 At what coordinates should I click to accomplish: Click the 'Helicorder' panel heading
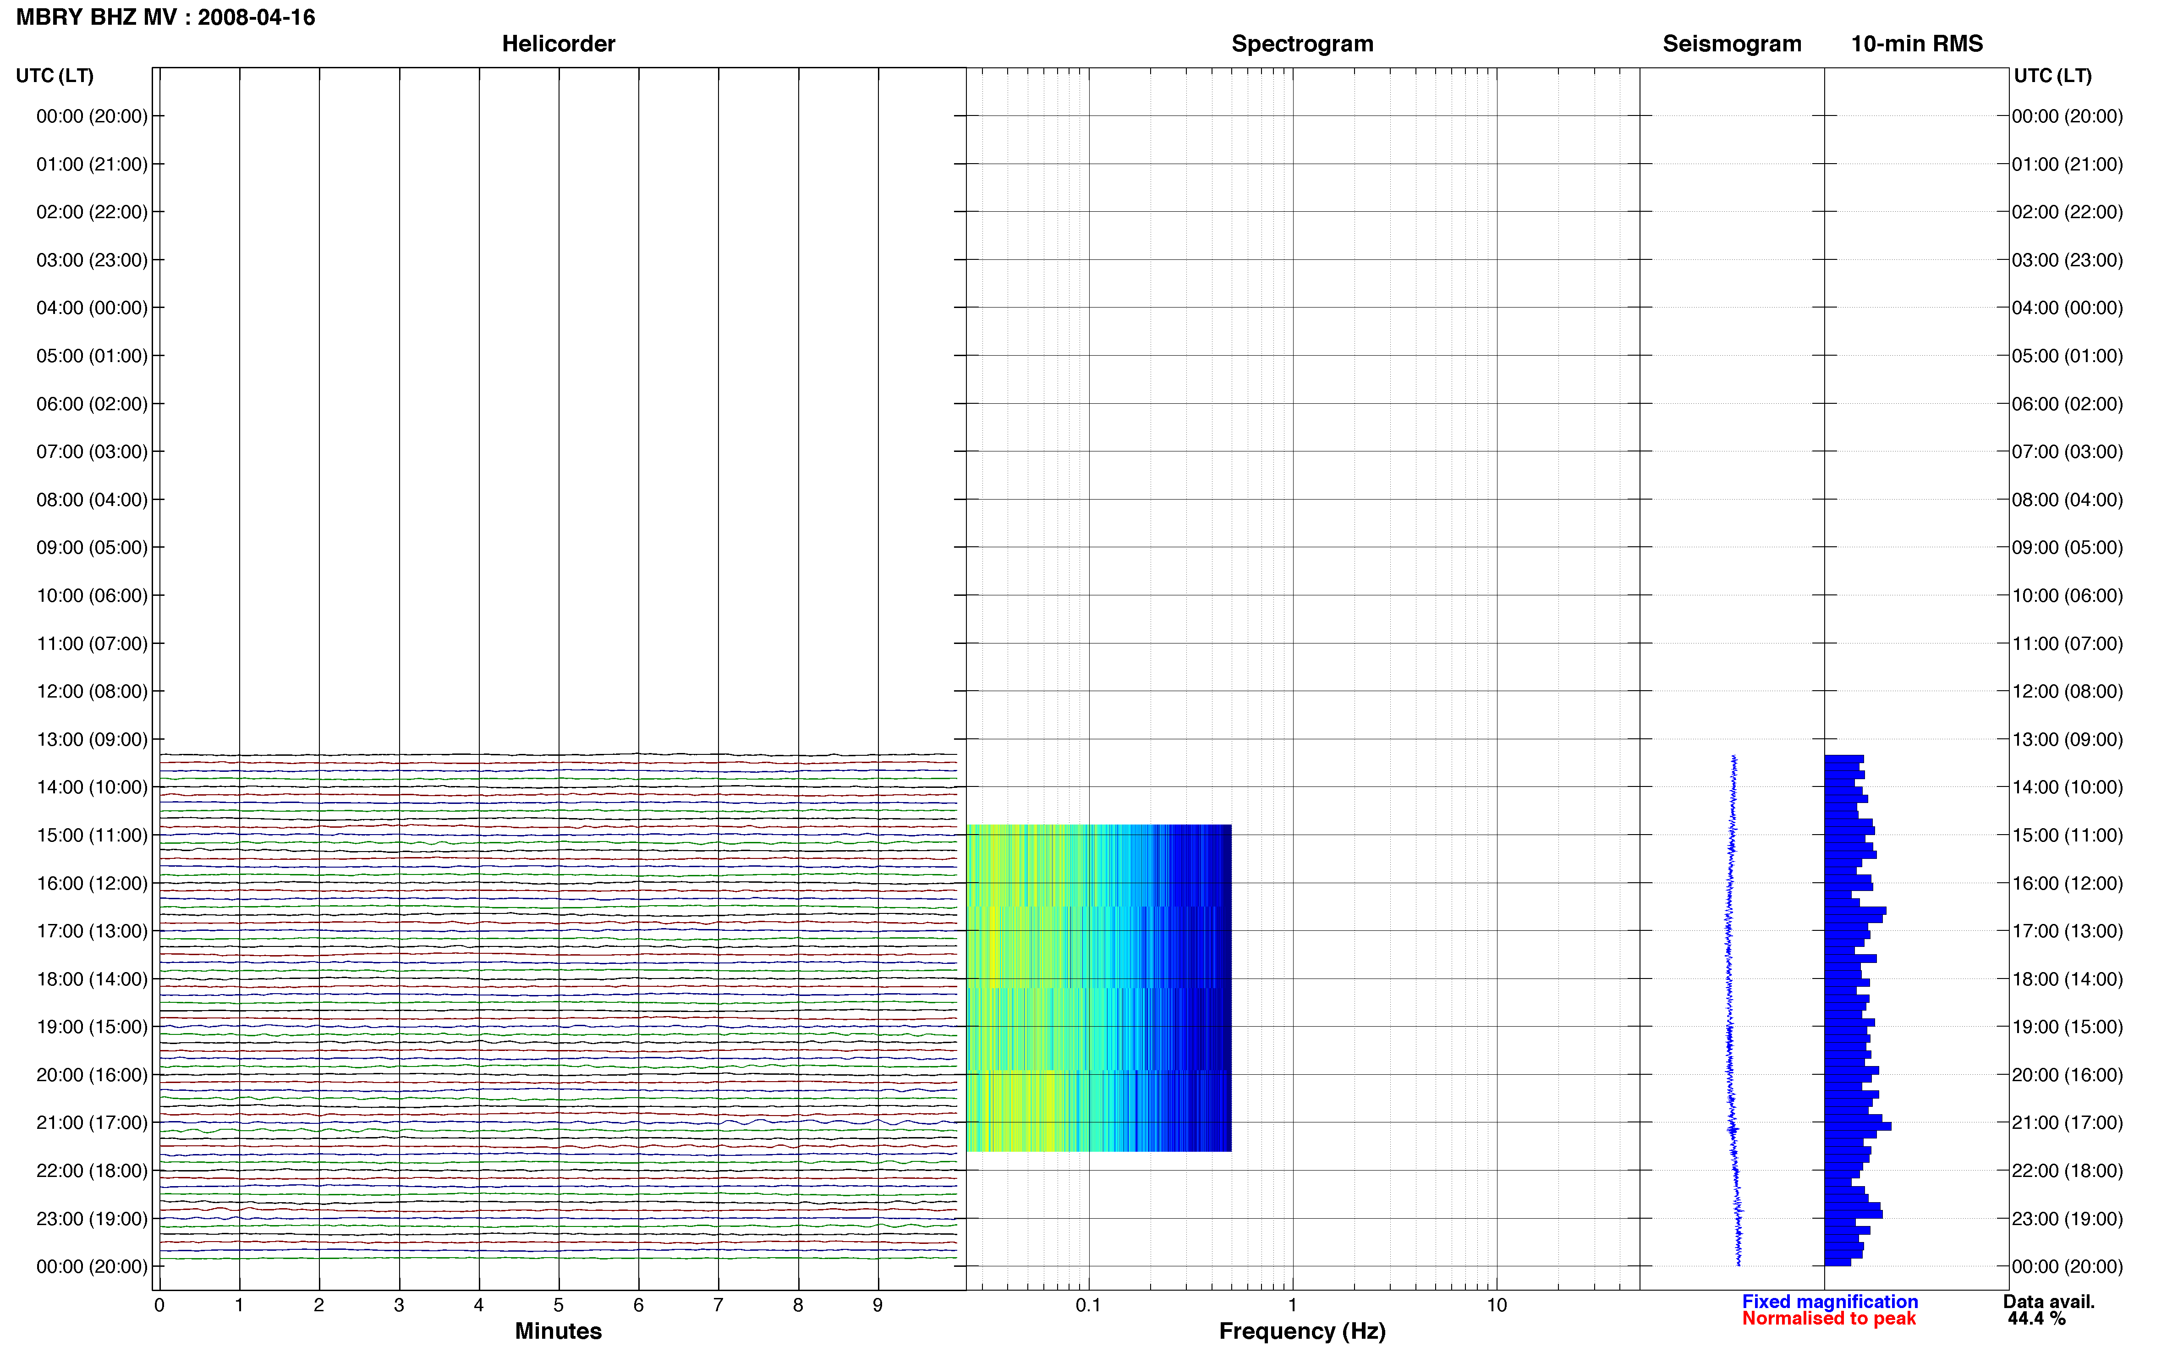559,43
